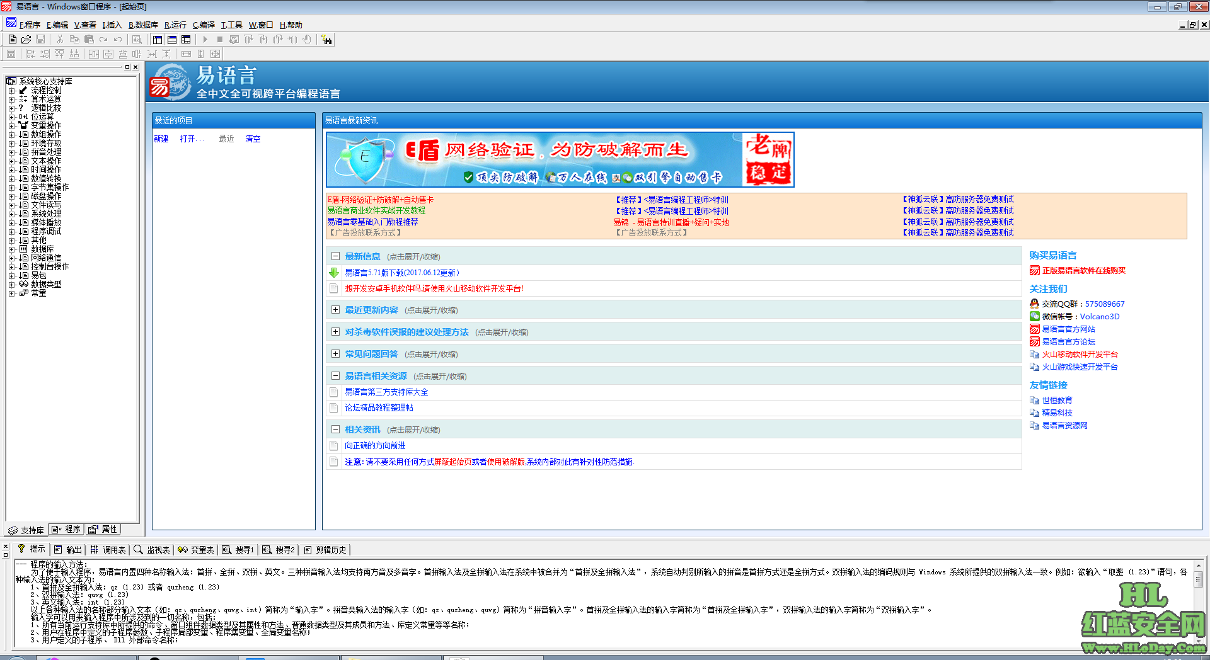
Task: Open the F.程序 menu
Action: 30,25
